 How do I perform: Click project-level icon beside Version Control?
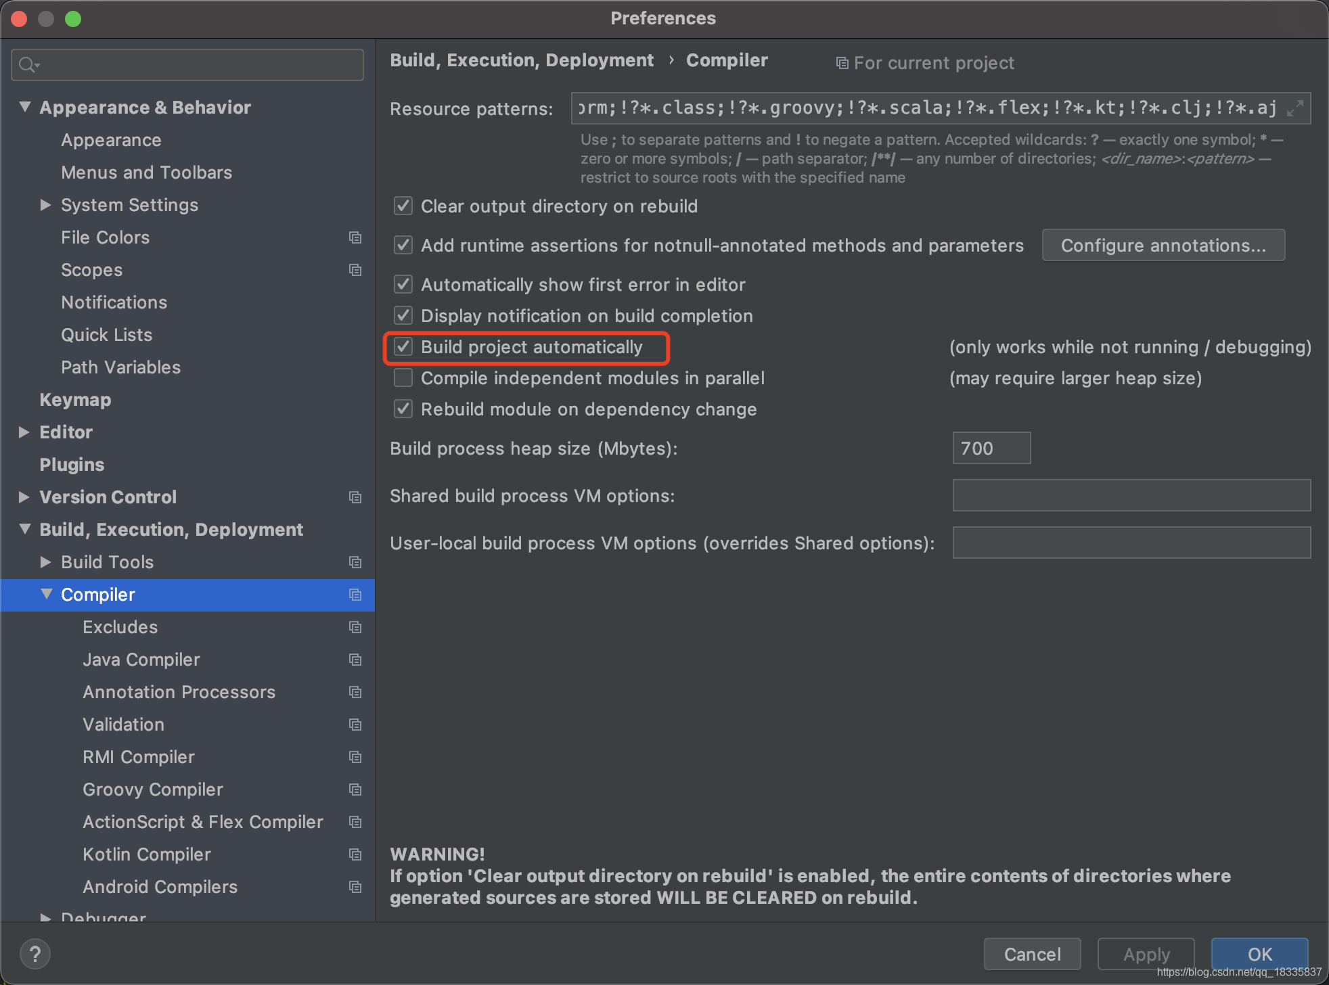(355, 497)
